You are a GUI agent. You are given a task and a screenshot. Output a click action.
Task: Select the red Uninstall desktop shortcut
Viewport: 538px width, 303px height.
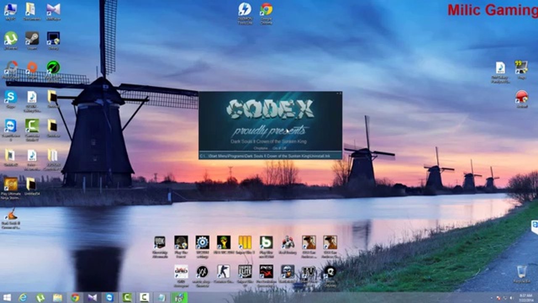pos(522,99)
